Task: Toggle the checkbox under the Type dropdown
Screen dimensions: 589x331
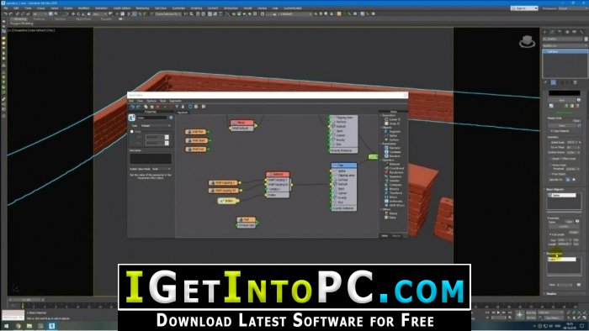Action: pyautogui.click(x=132, y=132)
